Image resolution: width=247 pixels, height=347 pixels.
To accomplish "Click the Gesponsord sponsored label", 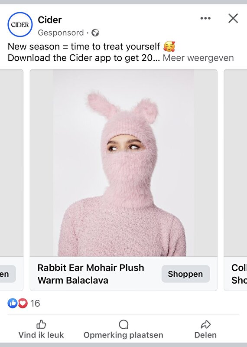I will (x=61, y=33).
